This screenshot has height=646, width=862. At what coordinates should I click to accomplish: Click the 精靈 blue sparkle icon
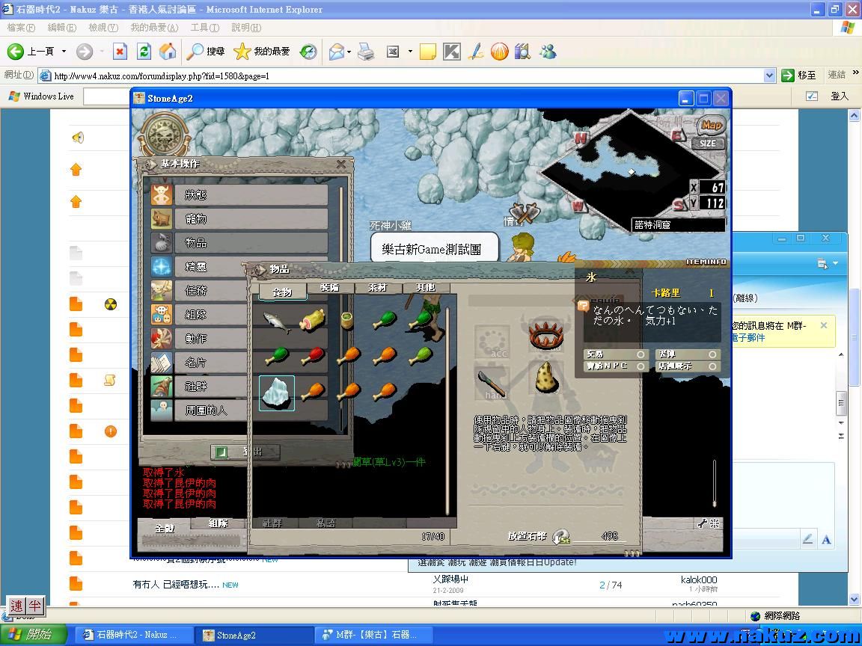click(x=162, y=266)
